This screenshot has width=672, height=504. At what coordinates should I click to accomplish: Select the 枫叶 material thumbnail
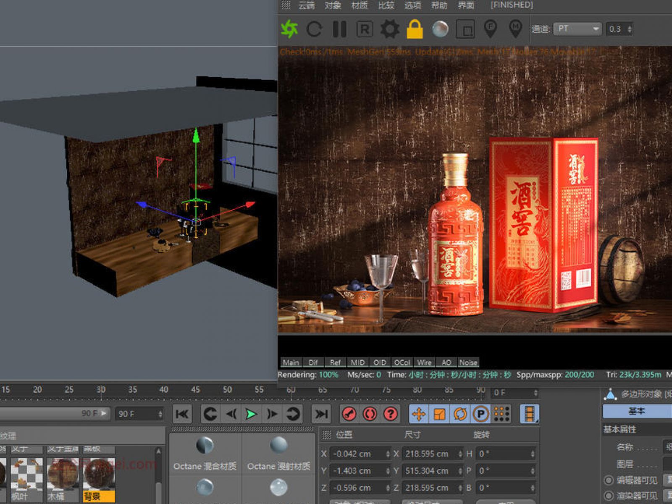(26, 479)
